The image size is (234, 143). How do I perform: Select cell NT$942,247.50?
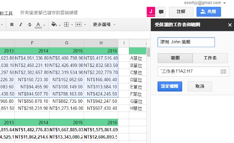tap(101, 101)
